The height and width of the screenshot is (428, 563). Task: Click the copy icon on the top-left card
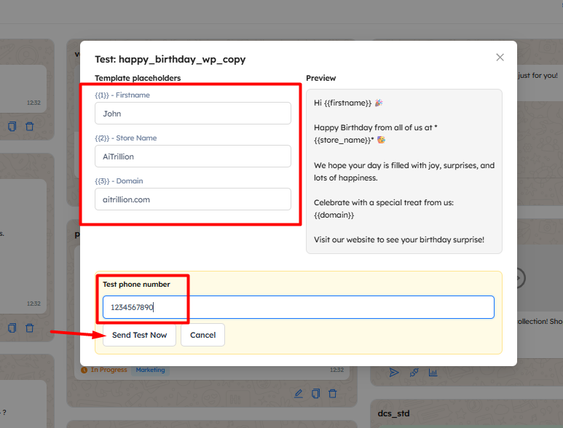point(12,127)
